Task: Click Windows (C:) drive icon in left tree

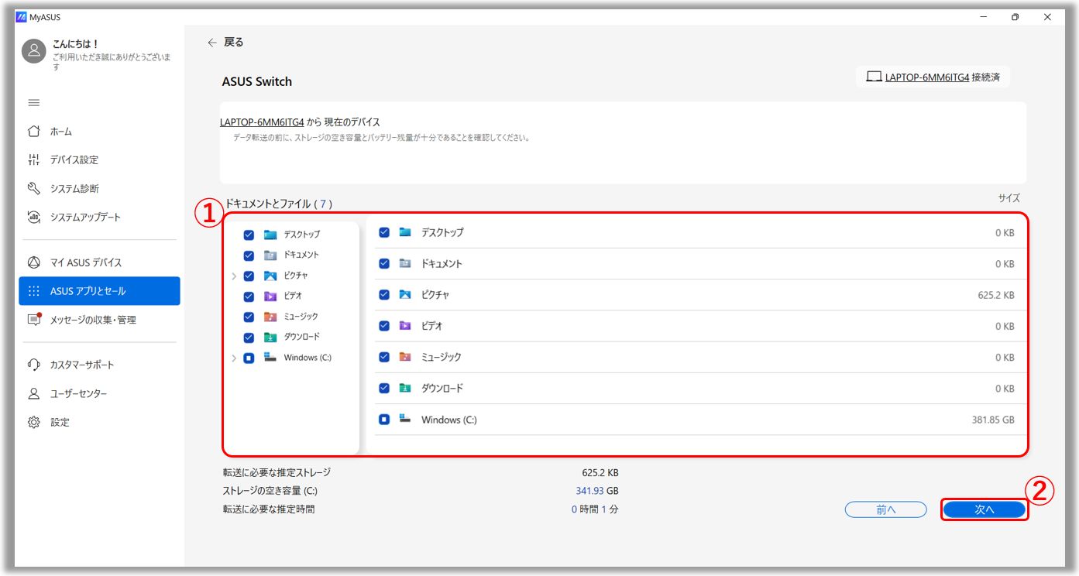Action: [270, 357]
